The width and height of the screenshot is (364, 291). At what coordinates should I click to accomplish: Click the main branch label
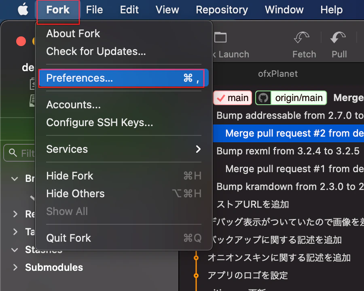(233, 98)
